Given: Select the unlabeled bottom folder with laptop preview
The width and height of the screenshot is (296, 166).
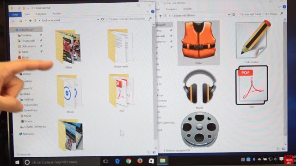Looking at the screenshot, I should click(x=70, y=135).
